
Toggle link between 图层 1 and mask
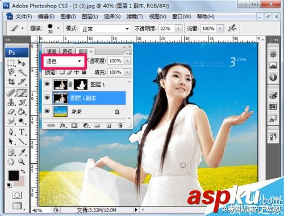(x=70, y=84)
